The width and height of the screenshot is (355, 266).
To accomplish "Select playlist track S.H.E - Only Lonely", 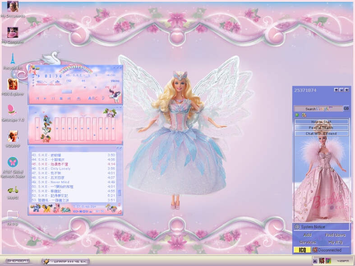I will 74,169.
